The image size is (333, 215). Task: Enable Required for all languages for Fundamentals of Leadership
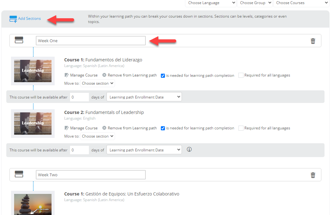click(241, 128)
